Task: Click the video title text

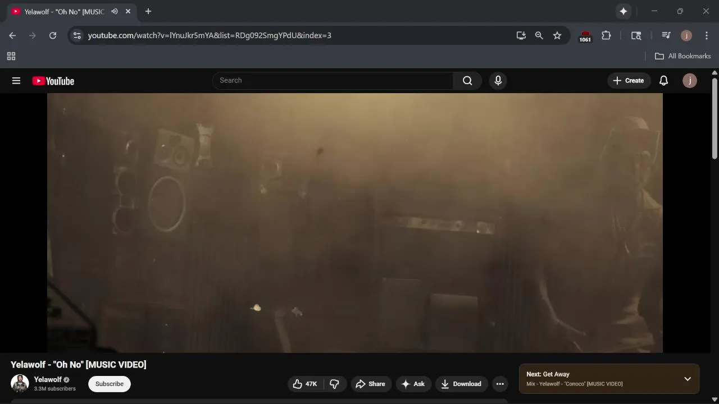Action: point(79,365)
